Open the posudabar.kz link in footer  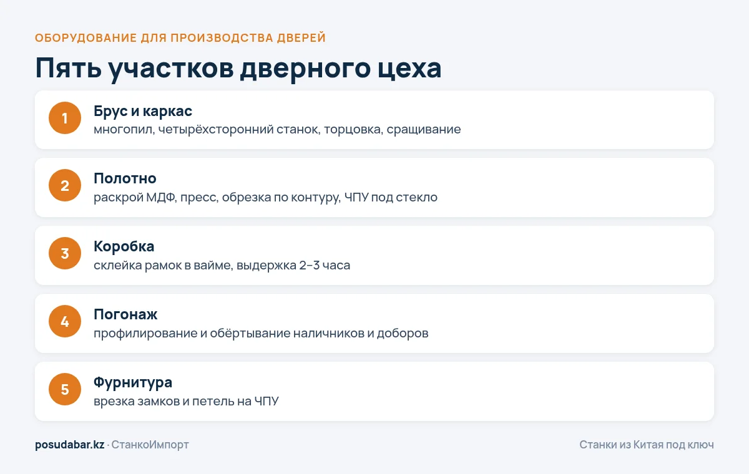point(70,445)
